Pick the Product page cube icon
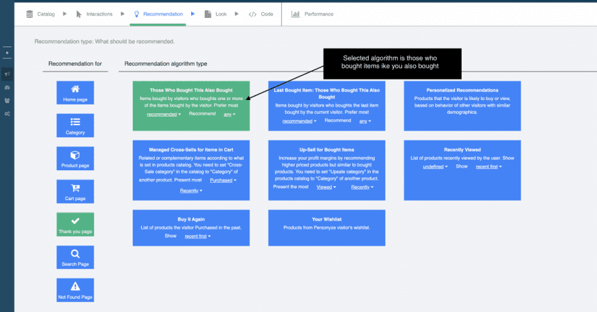The image size is (597, 312). pyautogui.click(x=75, y=155)
